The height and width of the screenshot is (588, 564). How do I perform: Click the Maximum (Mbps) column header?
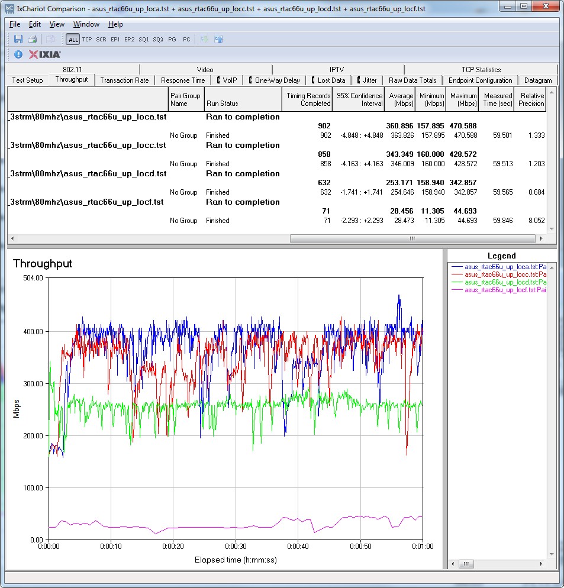tap(462, 99)
